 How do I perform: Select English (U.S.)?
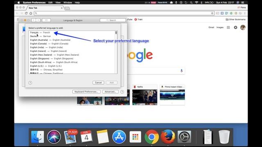pos(72,66)
